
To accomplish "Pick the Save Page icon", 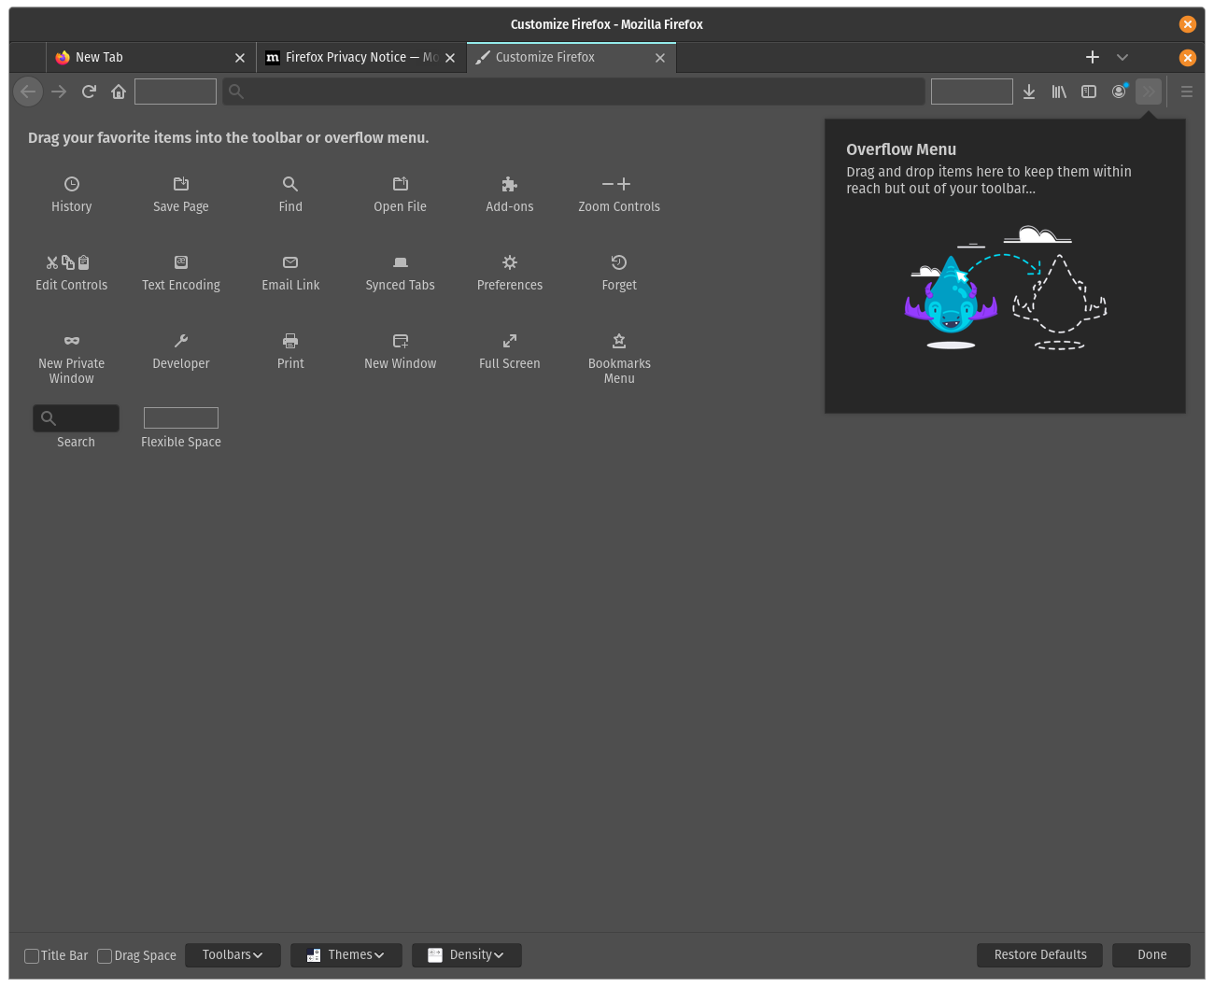I will click(181, 184).
